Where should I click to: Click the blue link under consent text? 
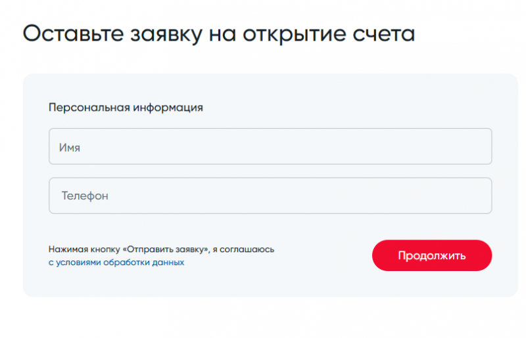[x=116, y=263]
